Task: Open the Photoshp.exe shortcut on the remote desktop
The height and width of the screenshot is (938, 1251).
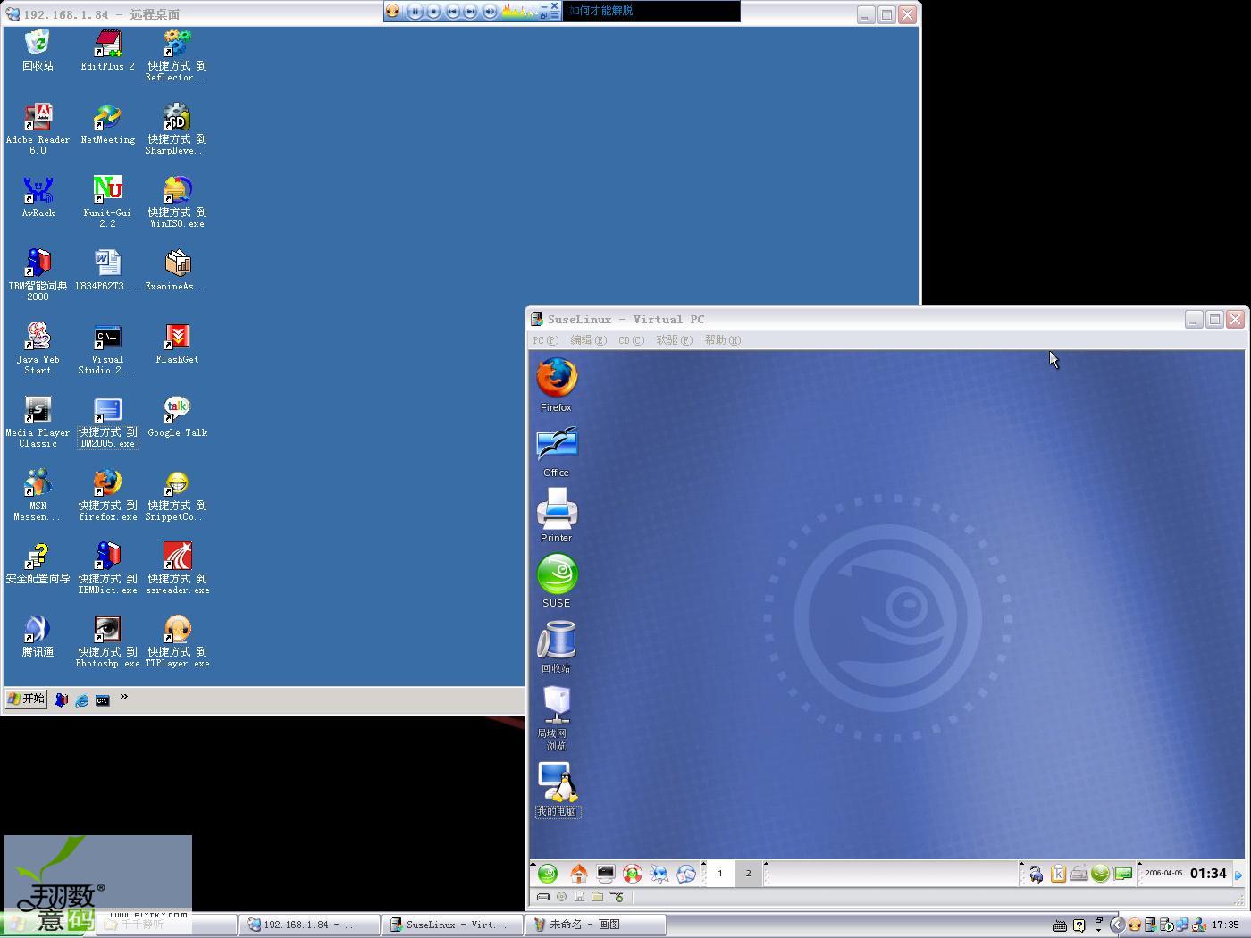Action: 107,641
